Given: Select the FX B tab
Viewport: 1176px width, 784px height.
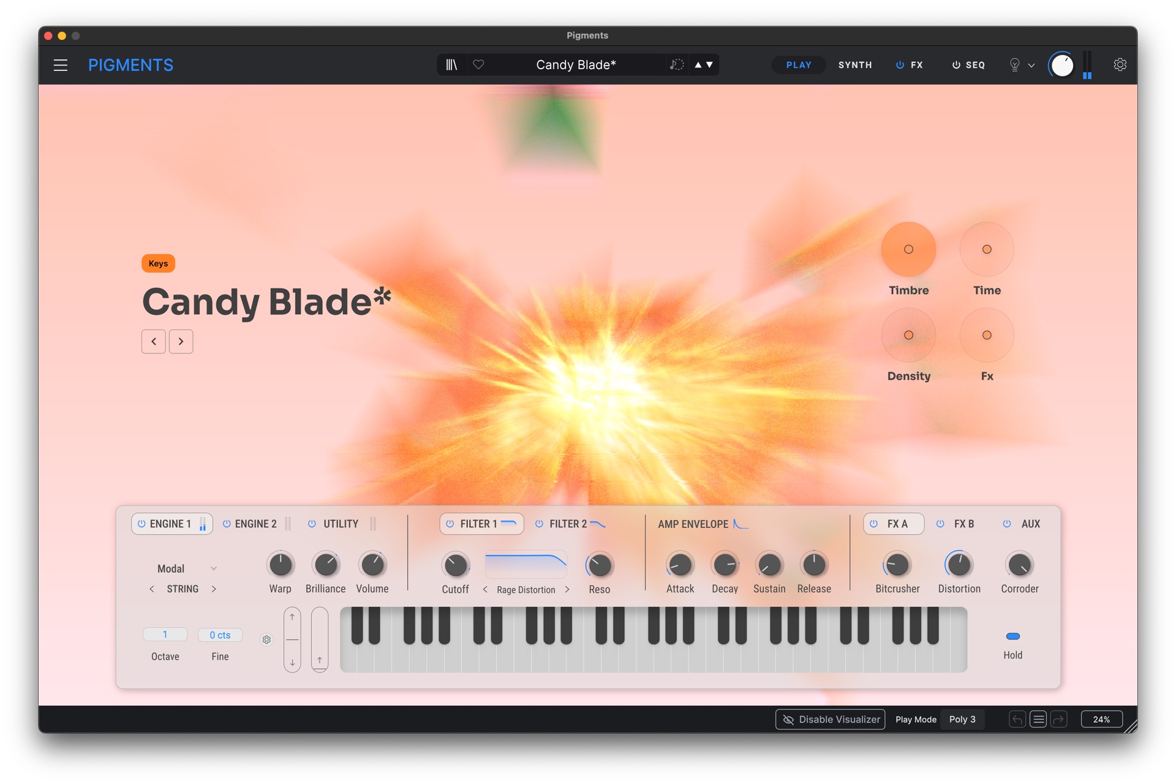Looking at the screenshot, I should pyautogui.click(x=963, y=524).
